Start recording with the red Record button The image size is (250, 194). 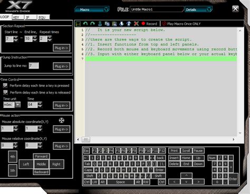point(149,24)
